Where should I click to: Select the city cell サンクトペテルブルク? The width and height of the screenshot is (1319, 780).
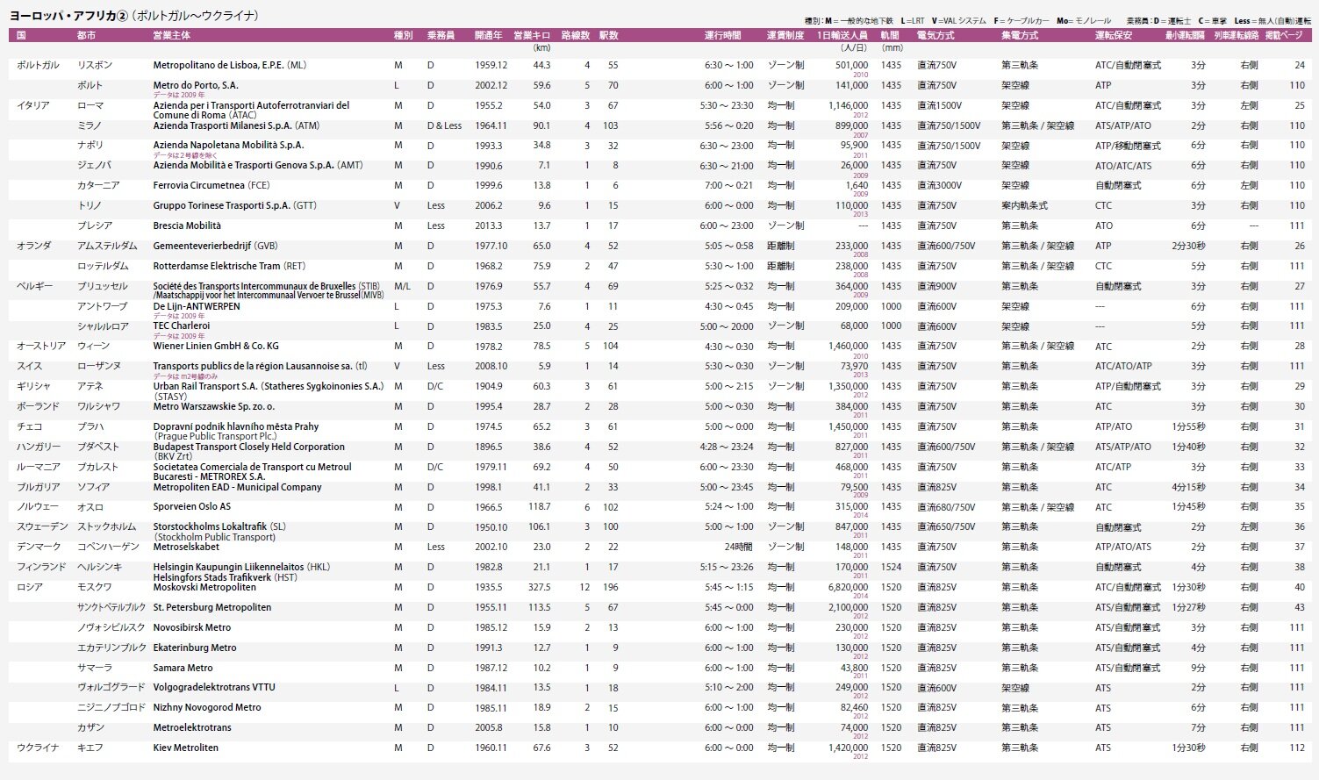[x=111, y=607]
